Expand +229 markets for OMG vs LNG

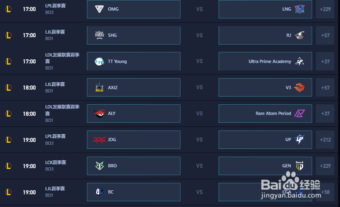click(325, 9)
